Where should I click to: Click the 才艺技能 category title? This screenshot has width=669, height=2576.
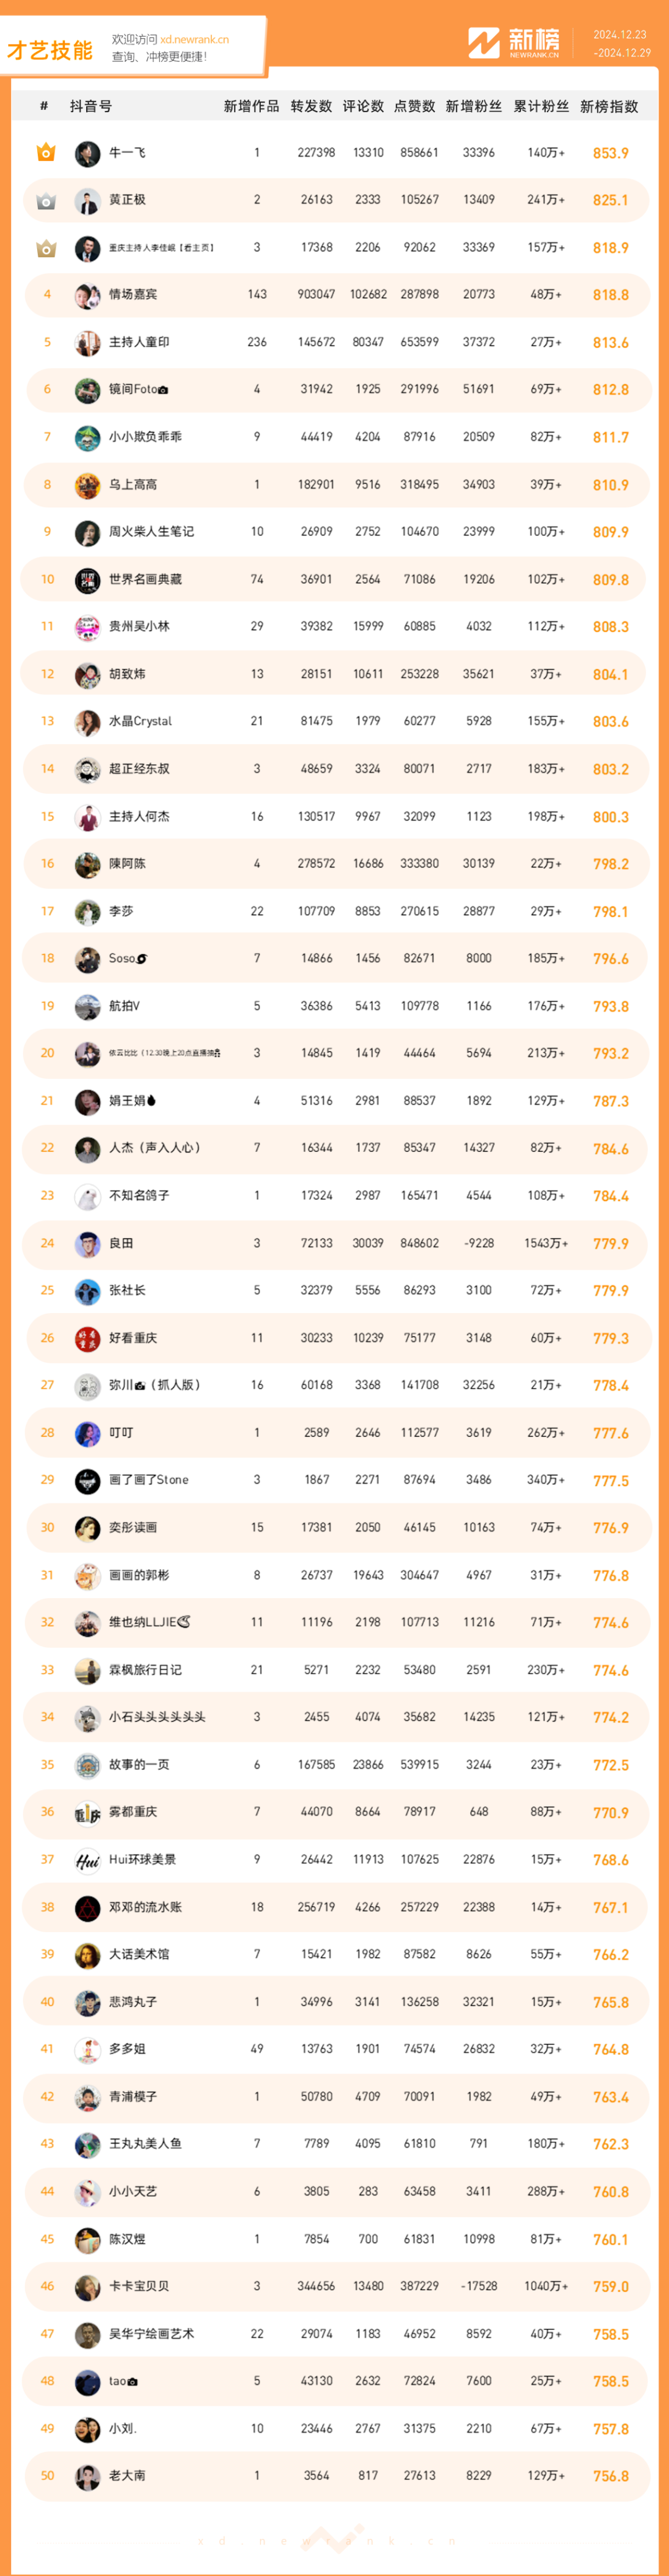pos(50,50)
